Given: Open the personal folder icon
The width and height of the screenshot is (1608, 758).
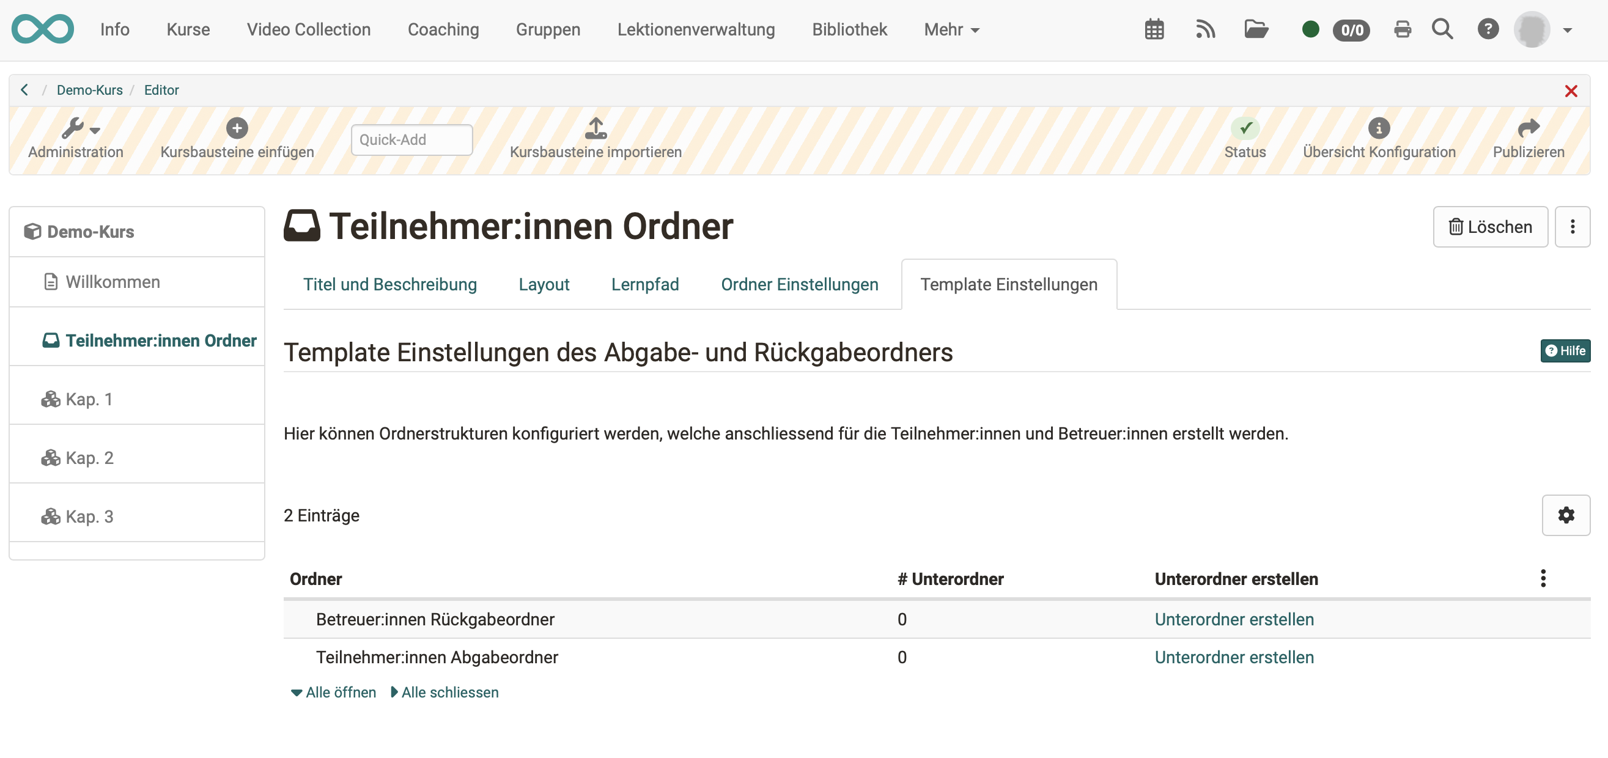Looking at the screenshot, I should (x=1256, y=29).
